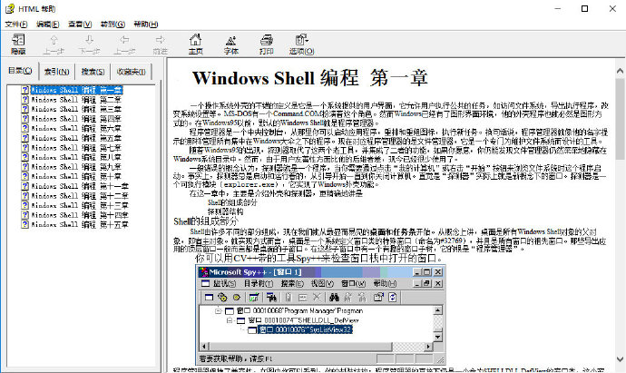This screenshot has height=373, width=626.
Task: Open the 帮助(H) menu
Action: [146, 25]
